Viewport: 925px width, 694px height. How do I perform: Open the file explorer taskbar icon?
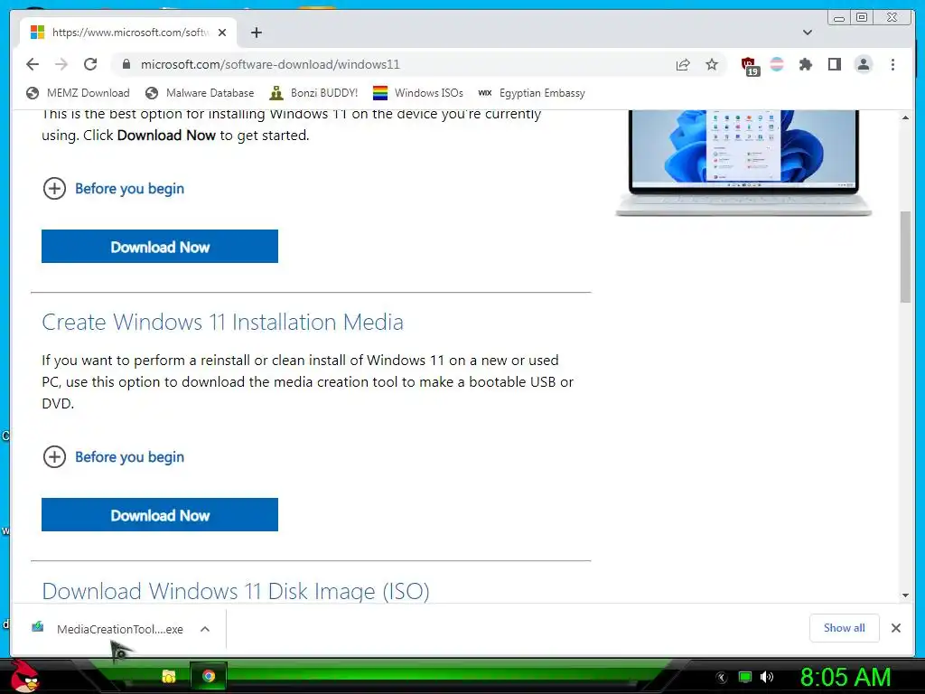pos(169,676)
